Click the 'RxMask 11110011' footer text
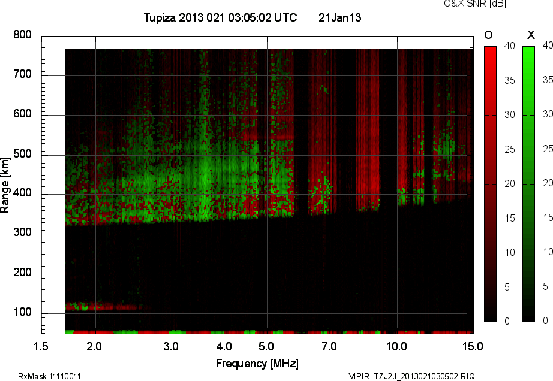 click(49, 376)
